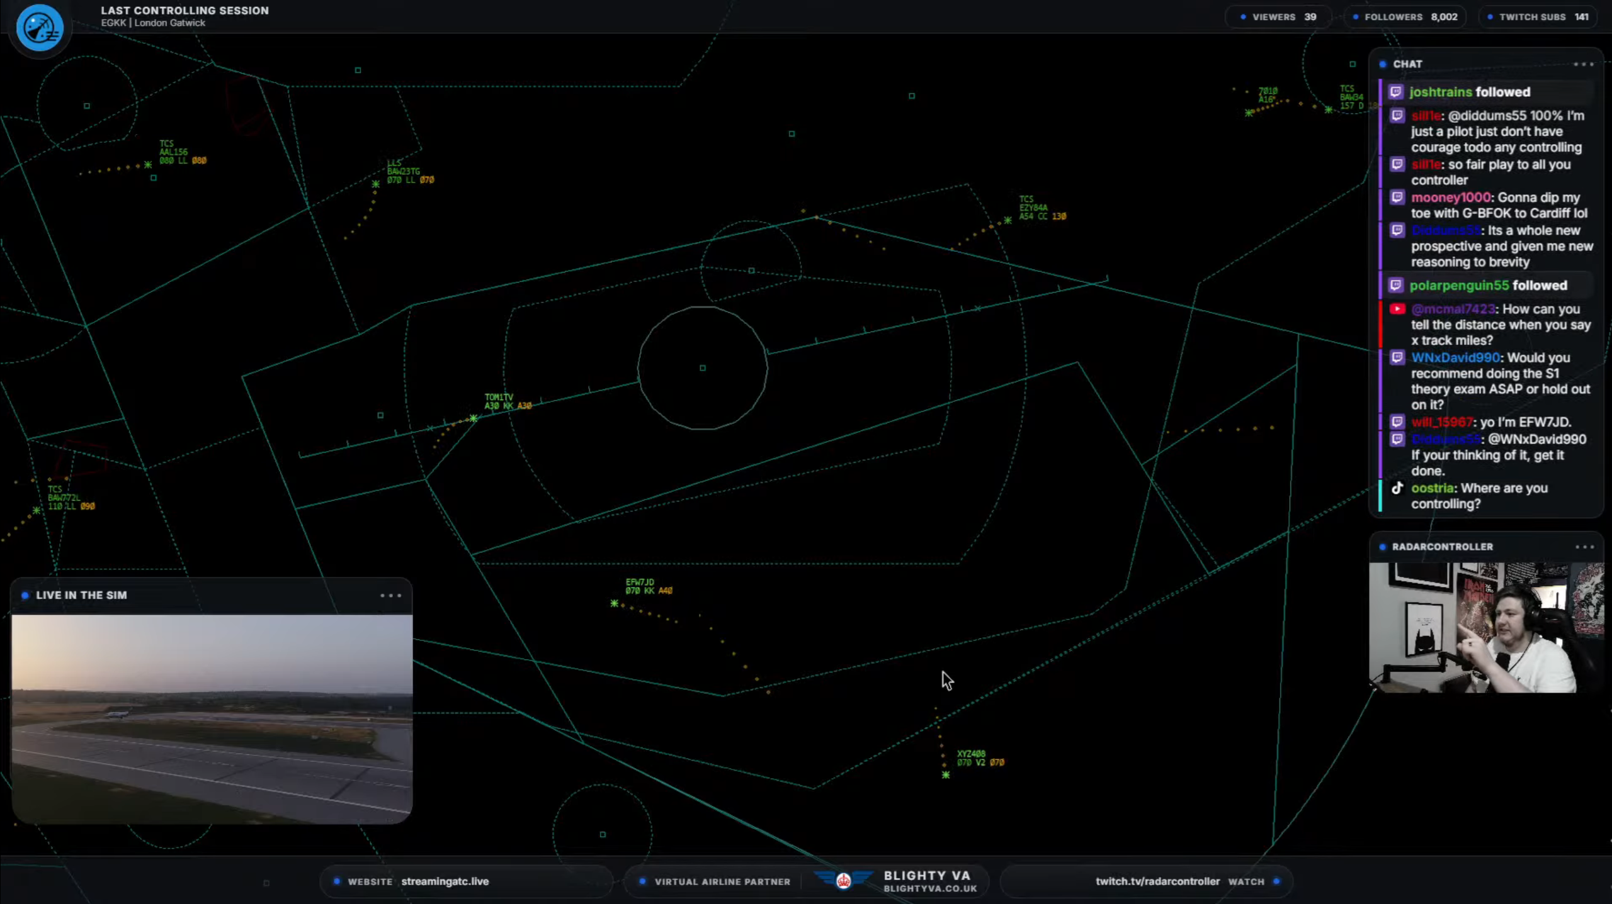
Task: Click the WNxDavid990 username in chat
Action: 1455,357
